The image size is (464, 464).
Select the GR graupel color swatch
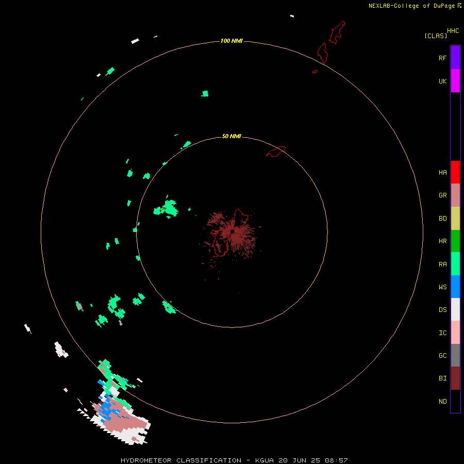pyautogui.click(x=455, y=195)
